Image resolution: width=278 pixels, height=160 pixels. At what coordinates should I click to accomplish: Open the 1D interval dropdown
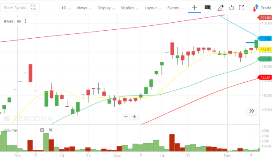[66, 8]
